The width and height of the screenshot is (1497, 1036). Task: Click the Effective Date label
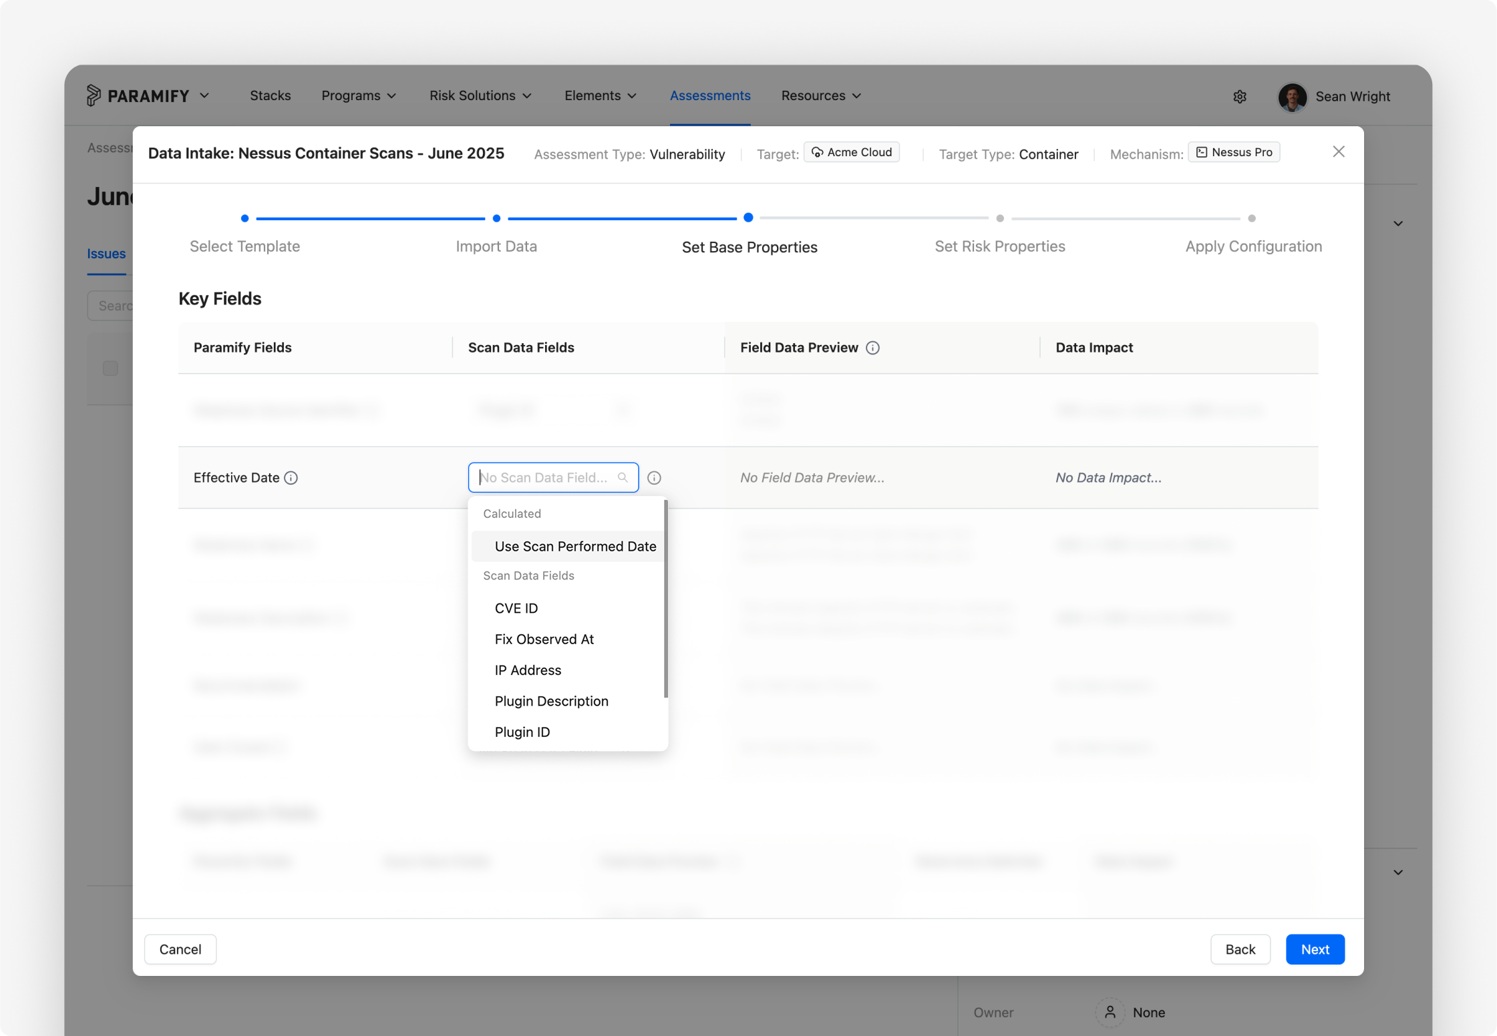pos(236,478)
